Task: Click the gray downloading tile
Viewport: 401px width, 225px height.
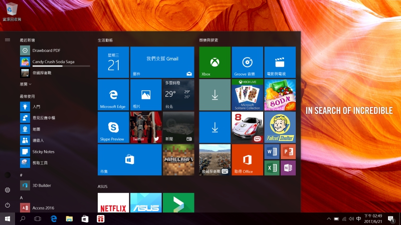Action: (x=215, y=94)
